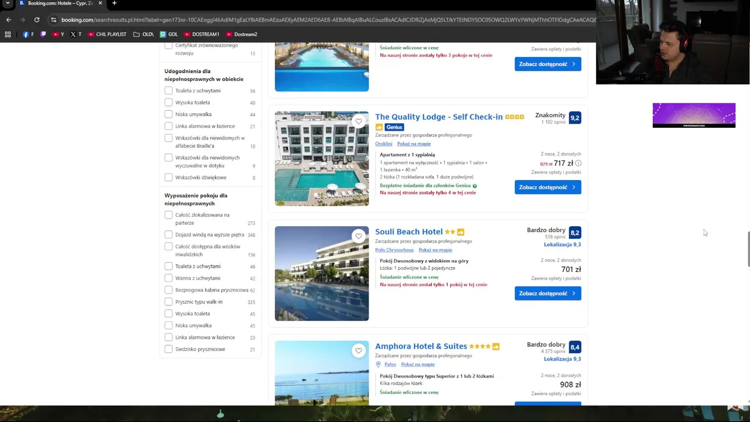Check 'Dojazd windą na wyższe piętra' filter

point(169,235)
